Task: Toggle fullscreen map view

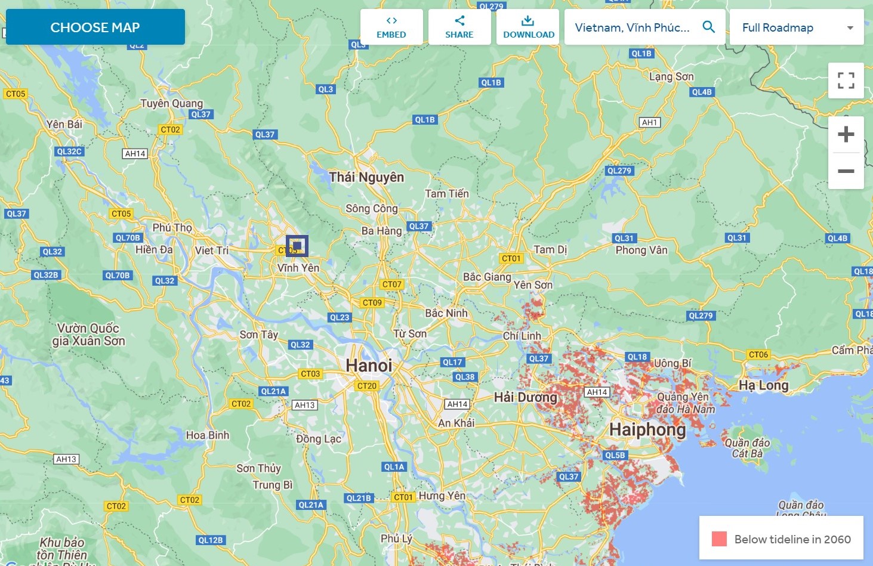Action: click(846, 81)
